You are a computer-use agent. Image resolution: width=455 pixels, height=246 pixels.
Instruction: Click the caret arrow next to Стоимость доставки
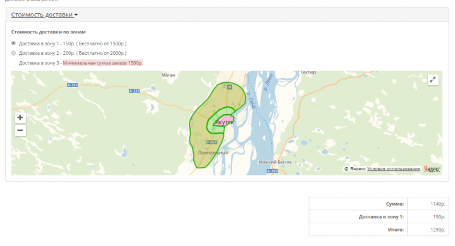click(76, 15)
